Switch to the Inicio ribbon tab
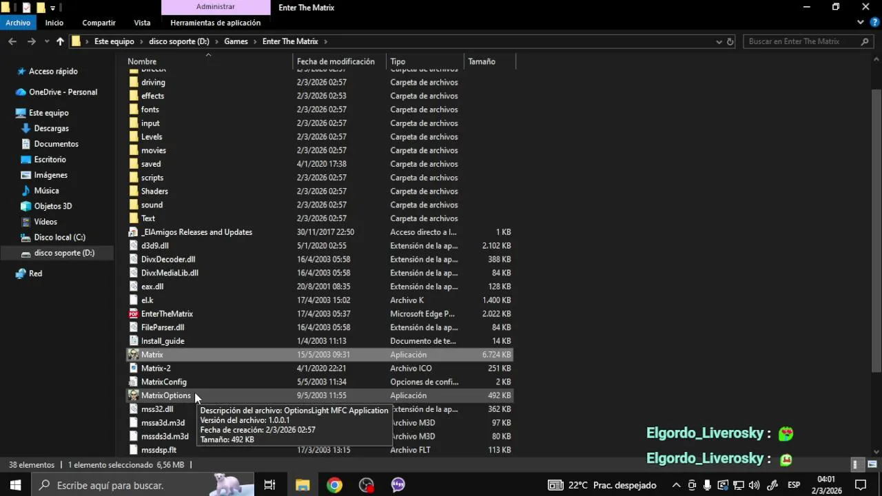The height and width of the screenshot is (496, 882). (54, 23)
